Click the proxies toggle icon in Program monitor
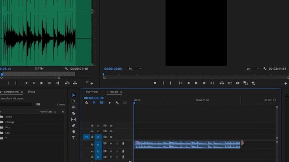The image size is (289, 162). [x=253, y=83]
